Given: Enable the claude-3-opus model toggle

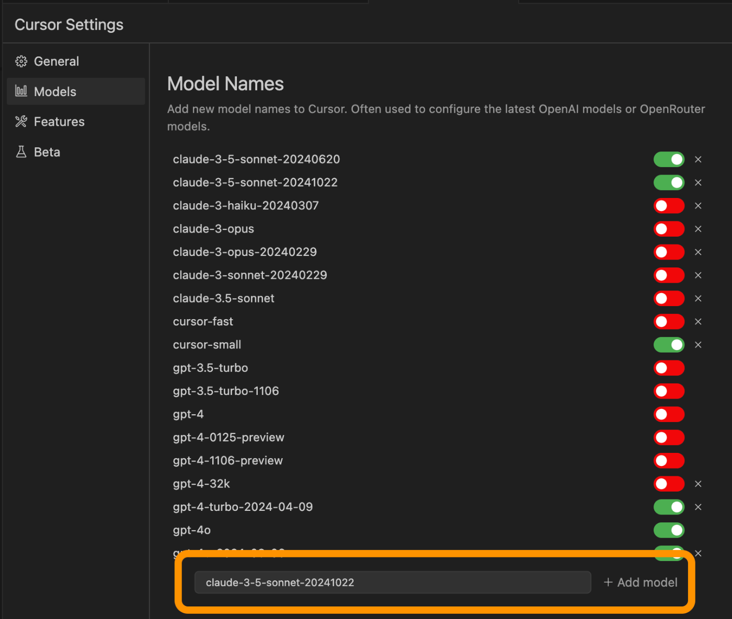Looking at the screenshot, I should tap(669, 229).
